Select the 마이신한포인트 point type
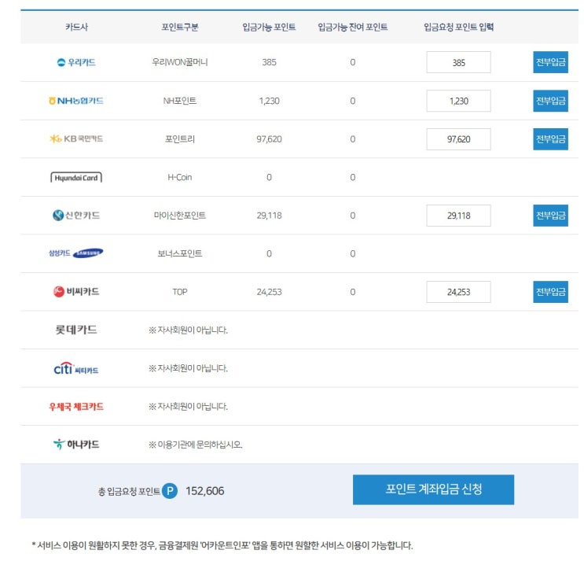This screenshot has height=561, width=584. pyautogui.click(x=180, y=216)
